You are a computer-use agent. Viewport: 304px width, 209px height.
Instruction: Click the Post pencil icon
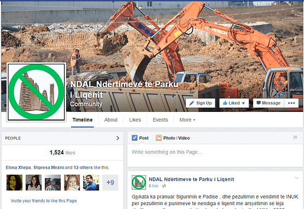pyautogui.click(x=135, y=138)
